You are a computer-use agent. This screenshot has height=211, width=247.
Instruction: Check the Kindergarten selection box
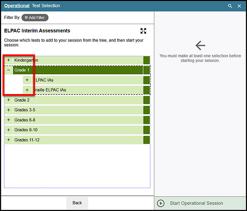[x=146, y=60]
